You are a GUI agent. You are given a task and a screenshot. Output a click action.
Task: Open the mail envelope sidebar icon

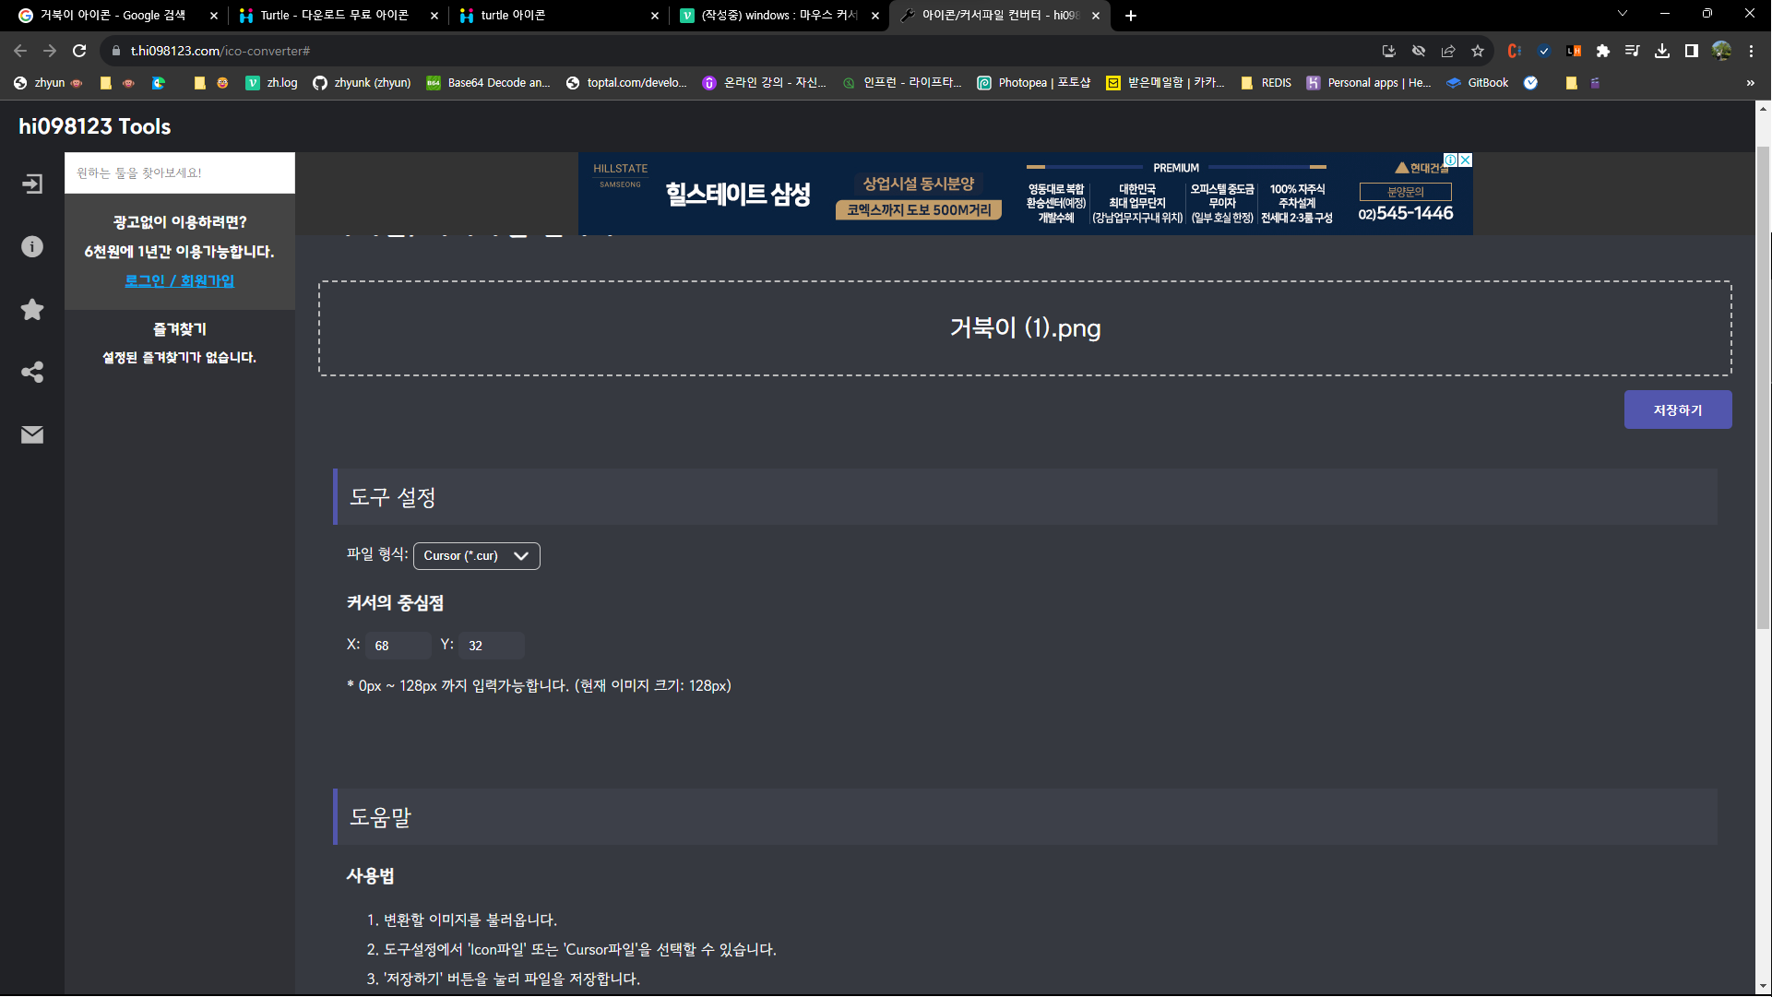point(32,434)
